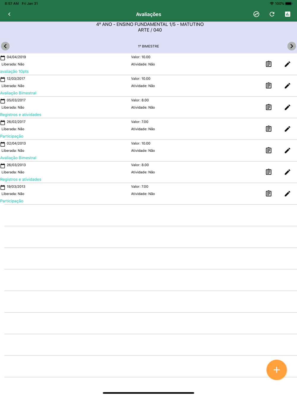This screenshot has height=396, width=297.
Task: Open 'Registros e atividades' dated 05/03/2017
Action: (20, 115)
